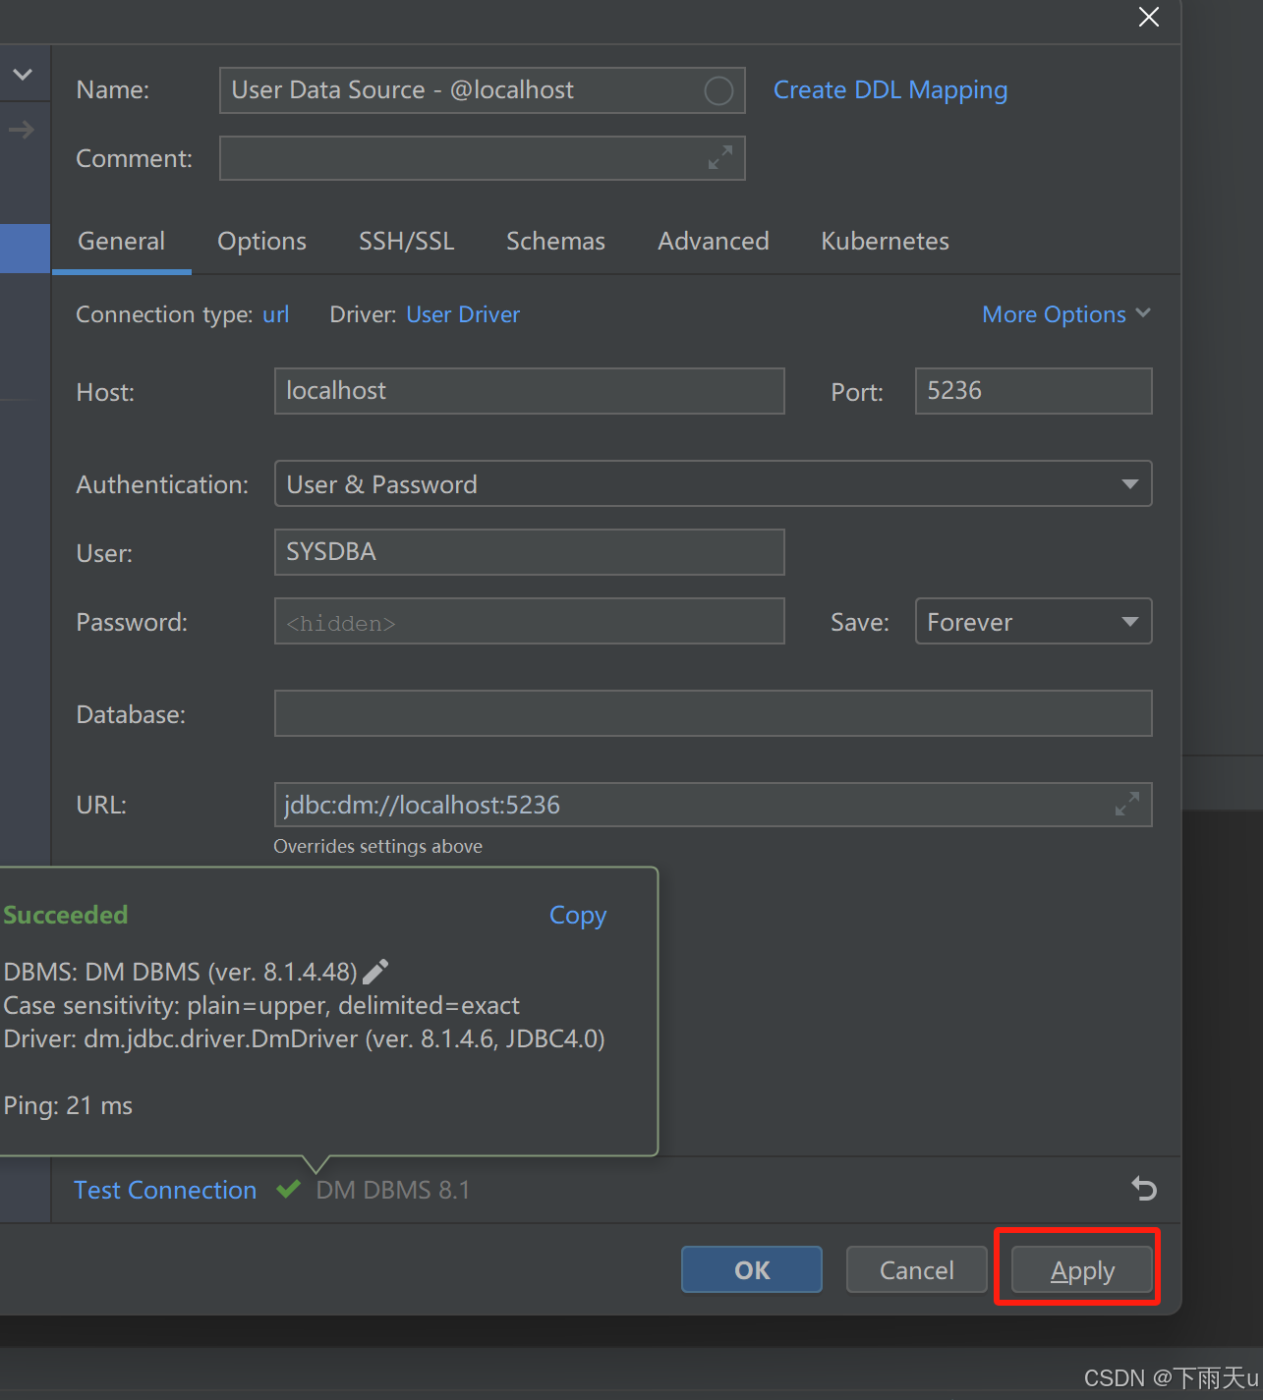This screenshot has height=1400, width=1263.
Task: Expand the Comment field editor
Action: click(x=720, y=157)
